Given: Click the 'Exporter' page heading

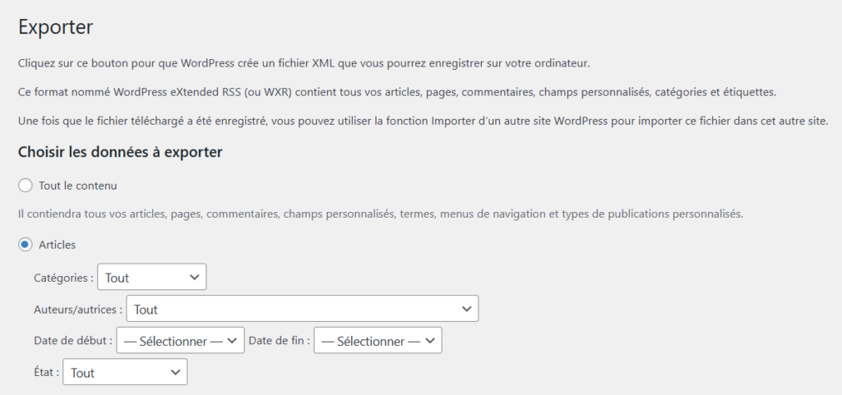Looking at the screenshot, I should [55, 26].
